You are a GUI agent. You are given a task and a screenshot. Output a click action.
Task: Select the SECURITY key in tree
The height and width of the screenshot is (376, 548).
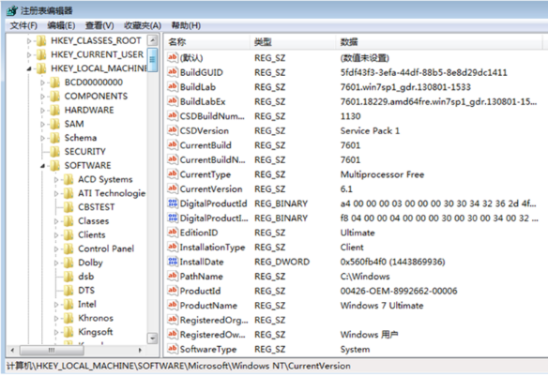click(85, 152)
